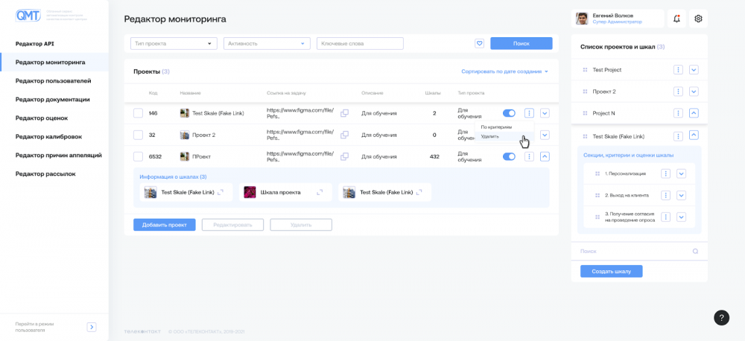Screen dimensions: 745x341
Task: Click the favorites heart icon beside Поиск
Action: [479, 43]
